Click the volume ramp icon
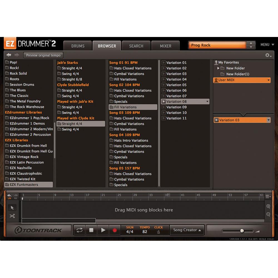Image resolution: width=278 pixels, height=278 pixels. 257,231
